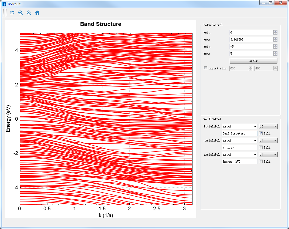The image size is (289, 229).
Task: Increase Xmin using the up spinner arrow
Action: point(275,31)
